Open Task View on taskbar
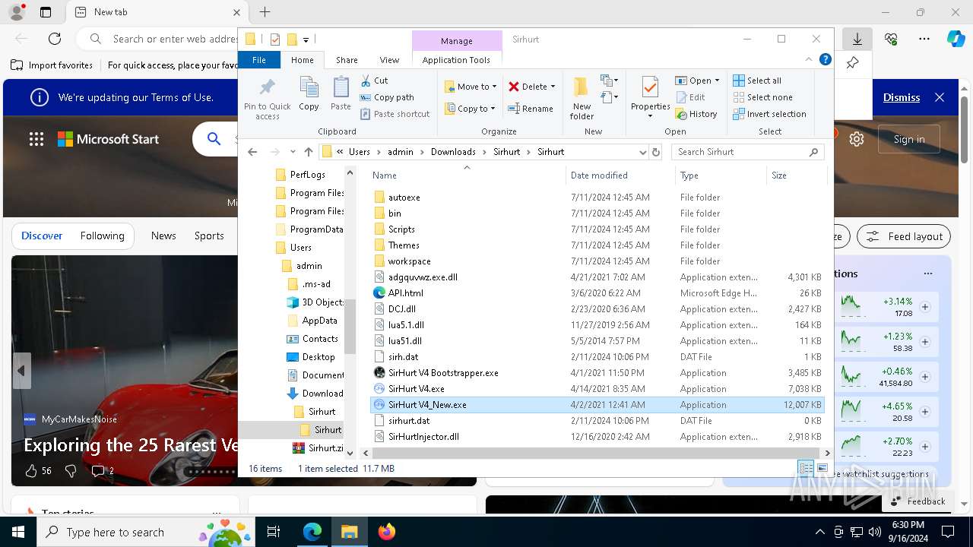Screen dimensions: 973x547 (x=274, y=532)
